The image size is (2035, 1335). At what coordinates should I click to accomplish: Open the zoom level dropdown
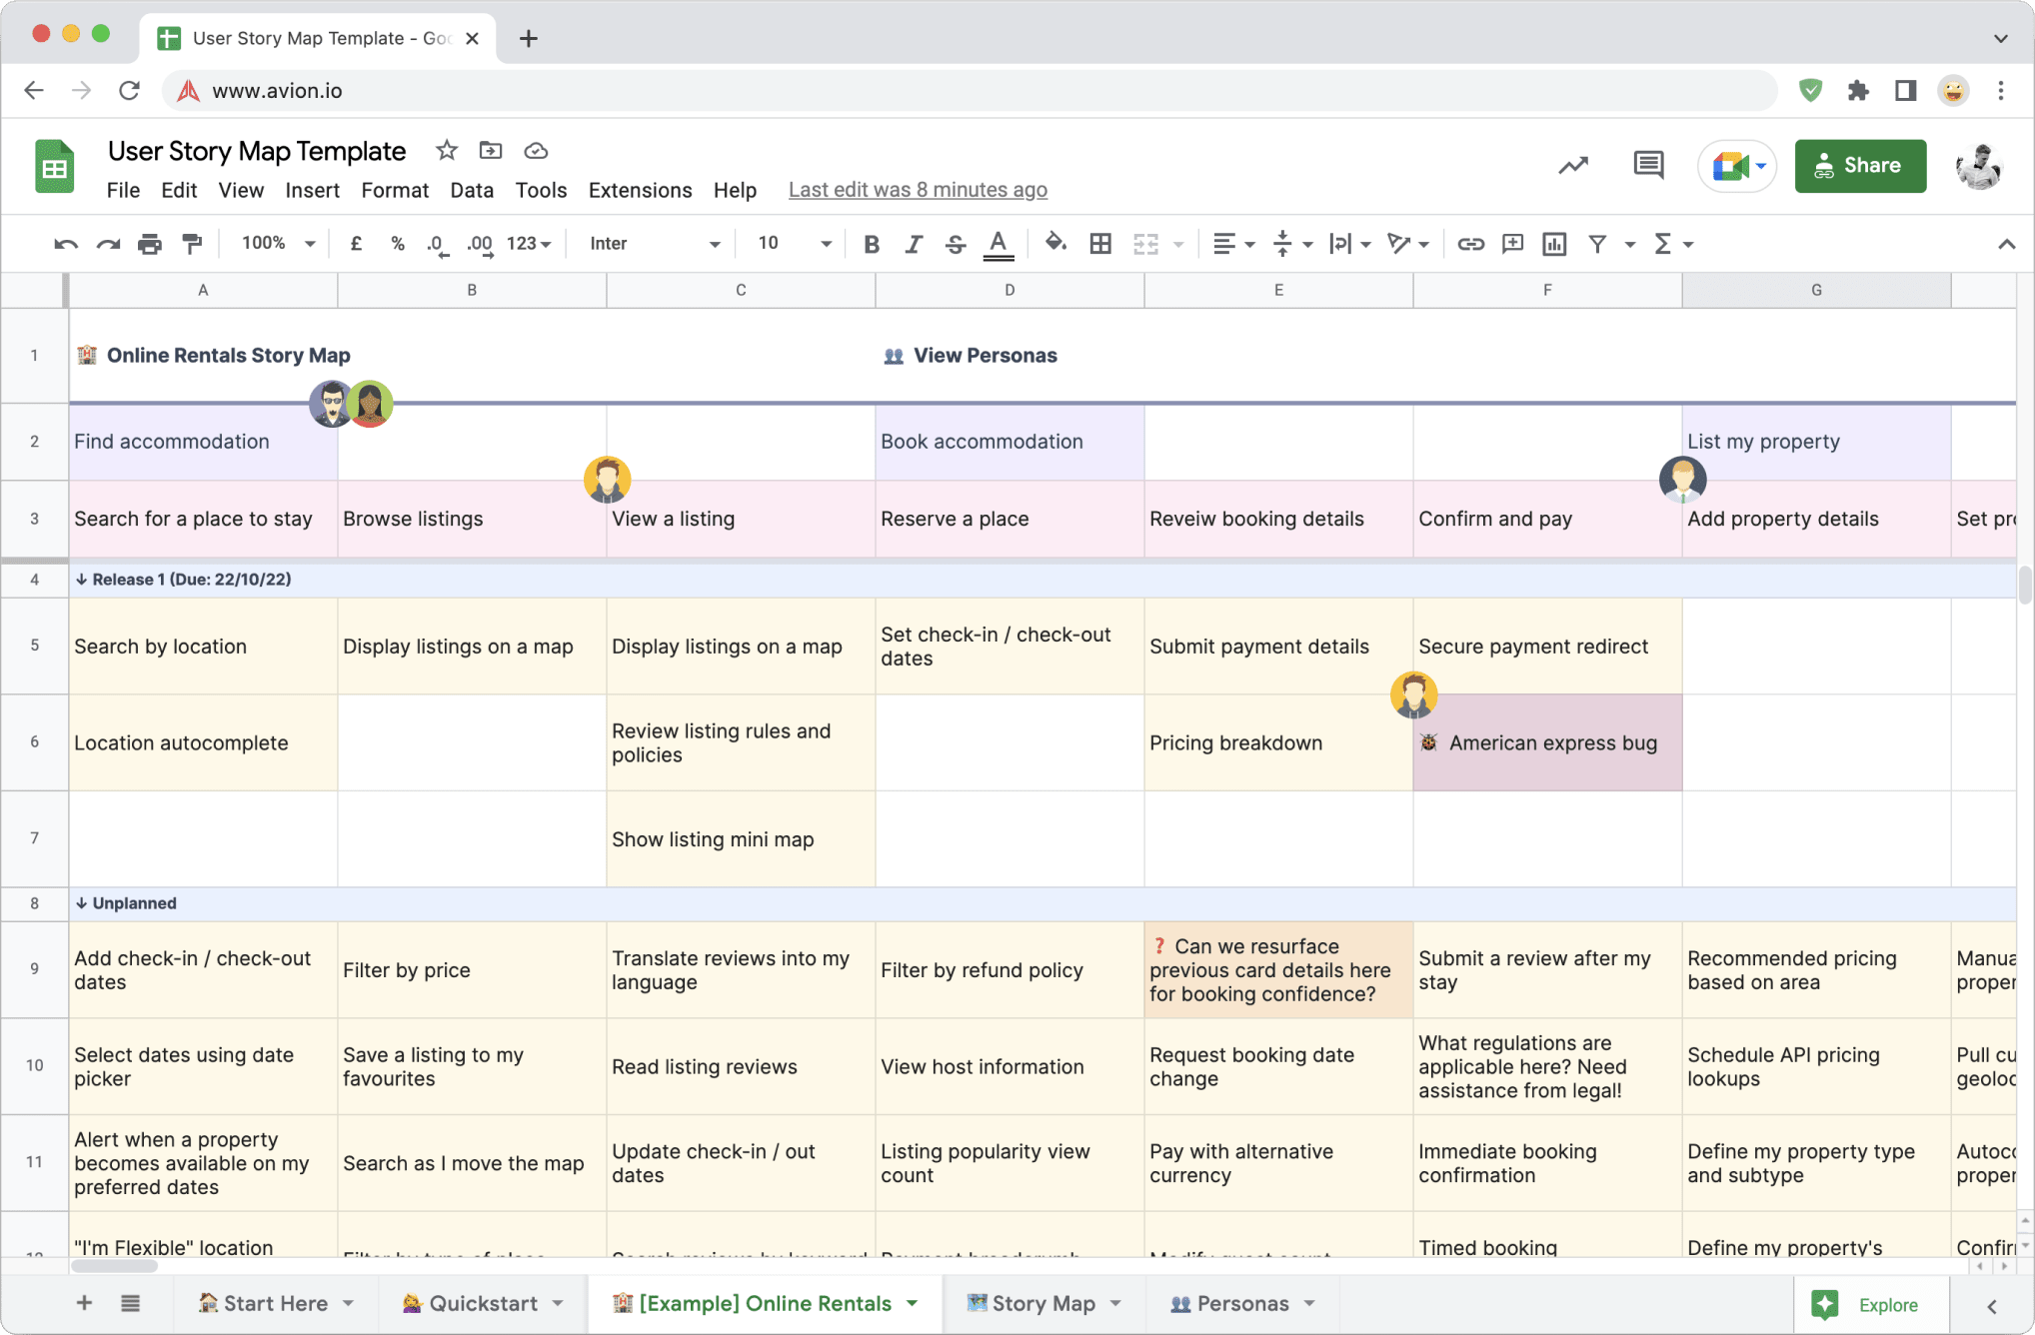(x=276, y=243)
